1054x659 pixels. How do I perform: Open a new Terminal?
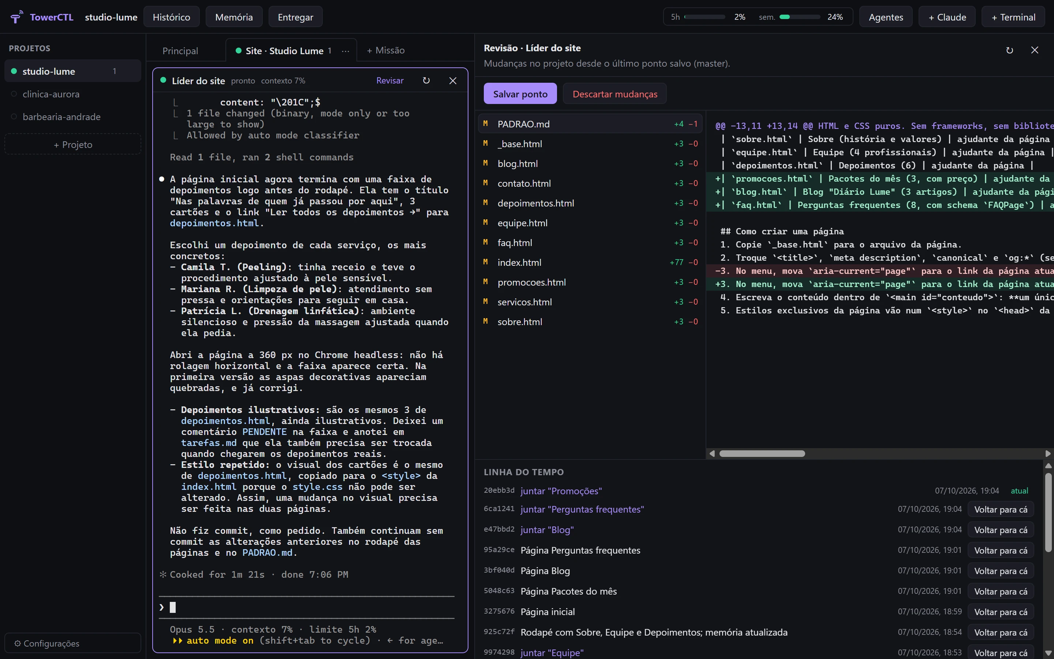click(x=1013, y=17)
